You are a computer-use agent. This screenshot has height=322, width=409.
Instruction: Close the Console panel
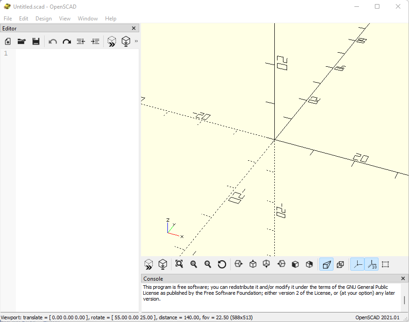[403, 278]
